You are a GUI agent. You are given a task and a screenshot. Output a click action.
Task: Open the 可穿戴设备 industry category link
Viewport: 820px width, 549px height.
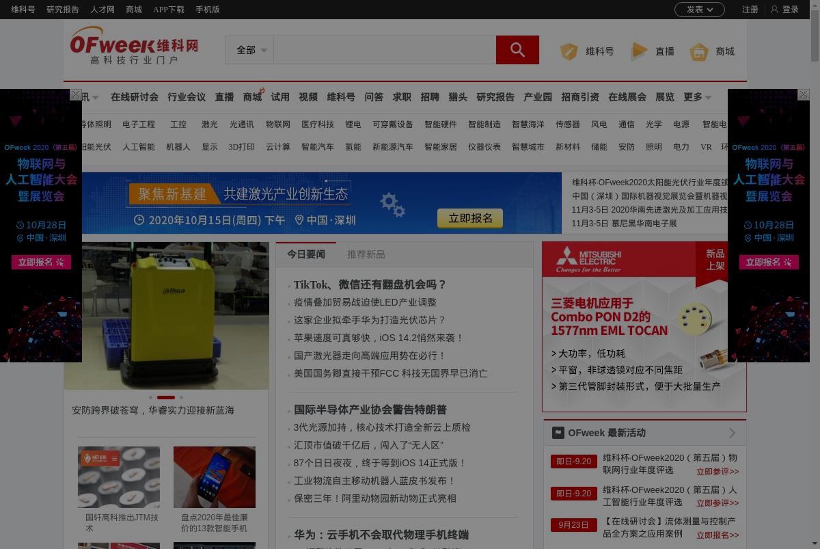click(393, 124)
